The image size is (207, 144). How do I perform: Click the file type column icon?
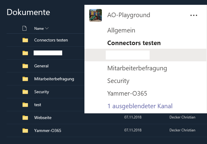coord(24,28)
